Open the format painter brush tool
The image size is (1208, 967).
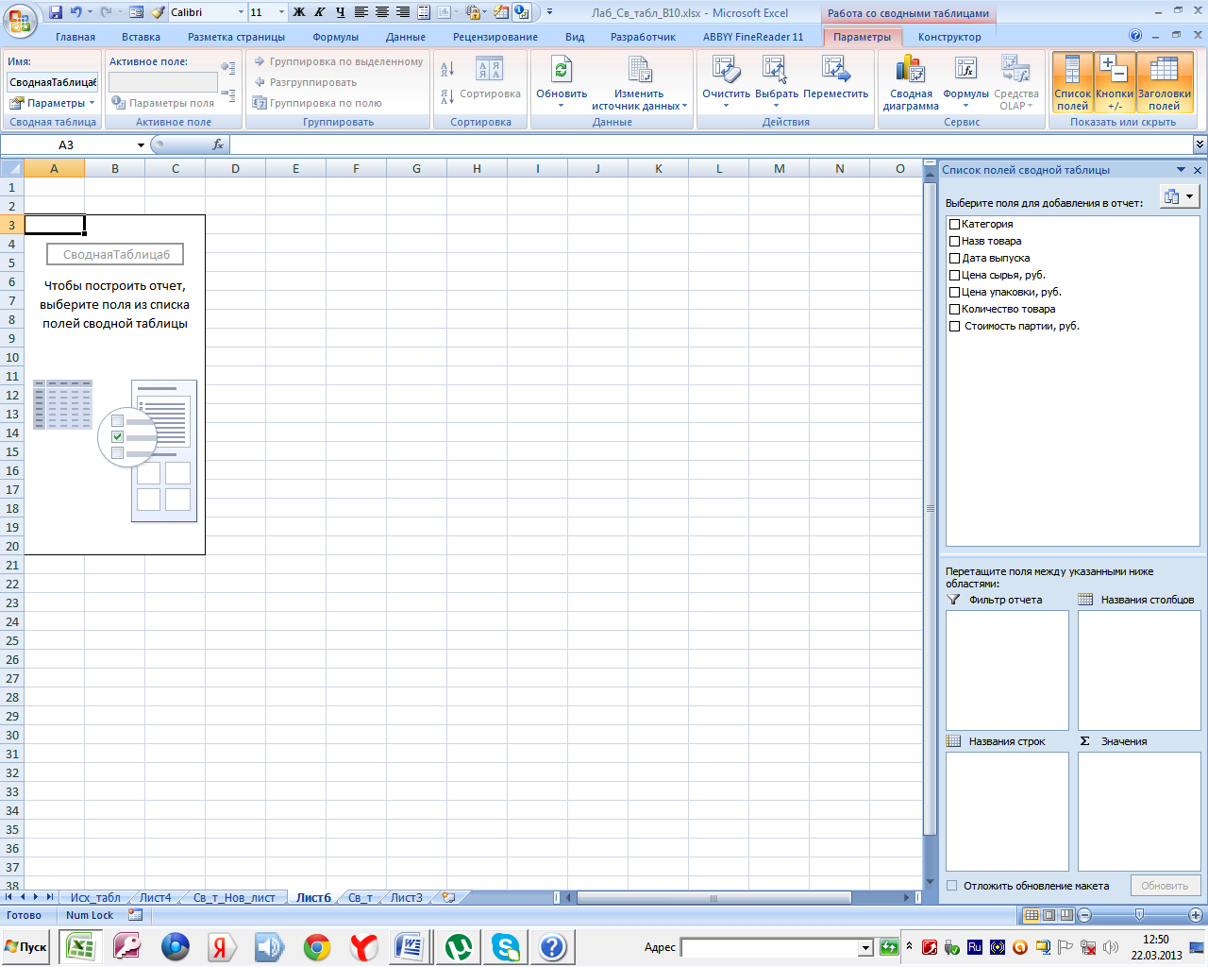pos(158,12)
